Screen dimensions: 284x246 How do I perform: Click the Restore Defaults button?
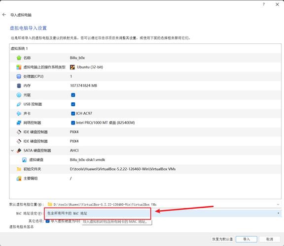(222, 239)
